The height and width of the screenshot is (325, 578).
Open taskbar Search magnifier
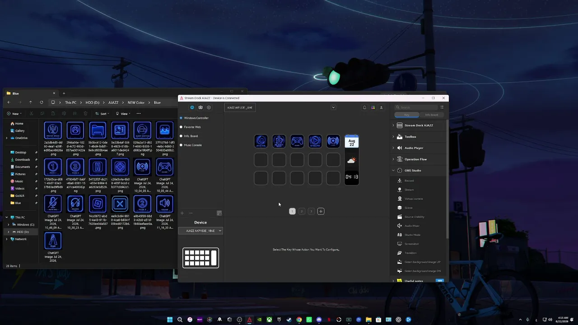pyautogui.click(x=180, y=320)
